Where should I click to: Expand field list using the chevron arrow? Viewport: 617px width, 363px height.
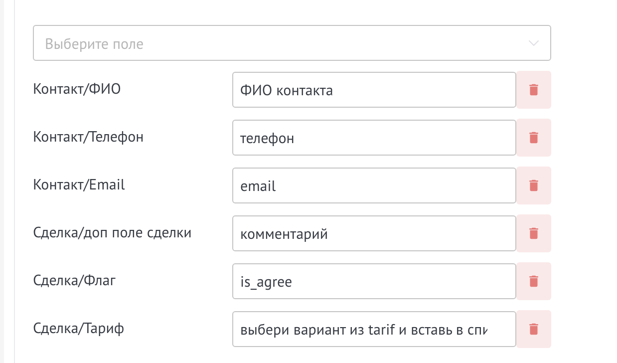[x=533, y=43]
